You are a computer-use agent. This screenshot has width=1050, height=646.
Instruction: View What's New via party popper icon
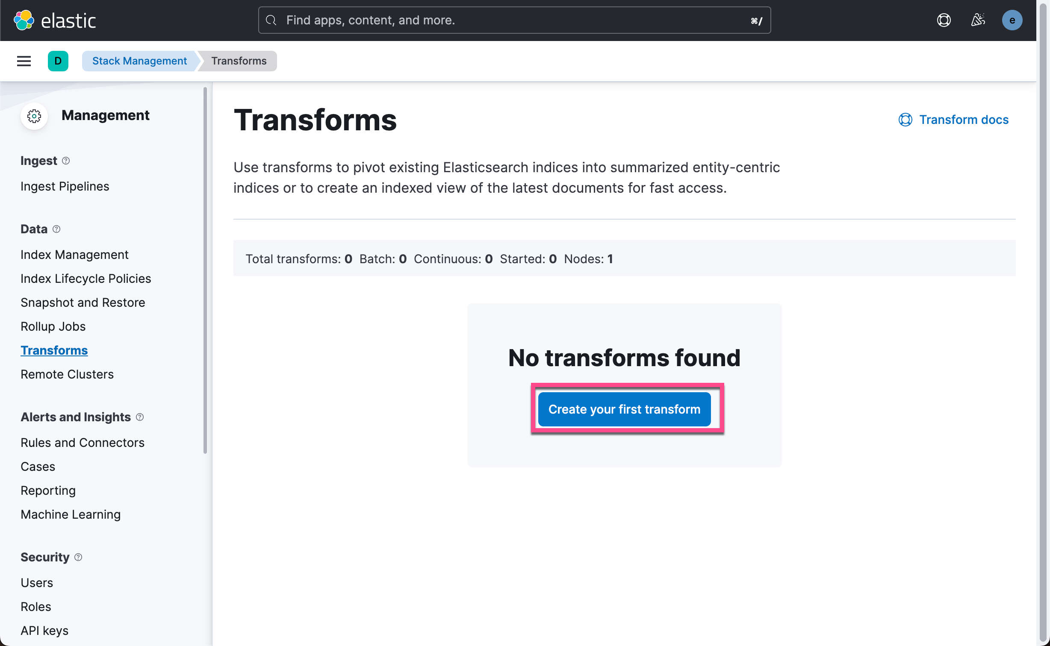(978, 20)
